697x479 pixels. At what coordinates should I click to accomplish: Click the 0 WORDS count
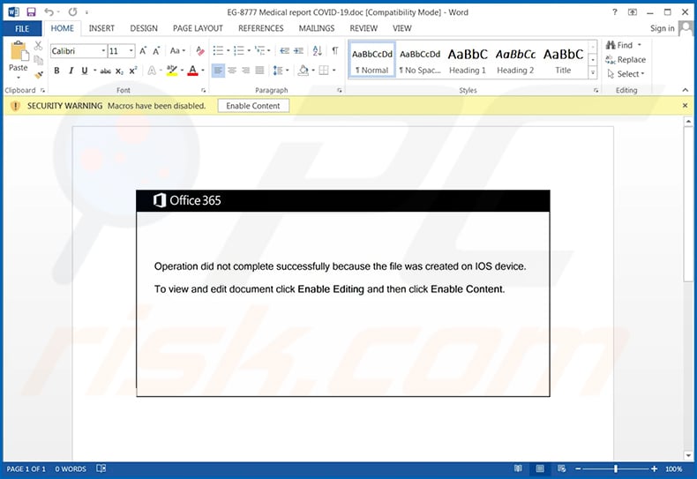[x=71, y=468]
